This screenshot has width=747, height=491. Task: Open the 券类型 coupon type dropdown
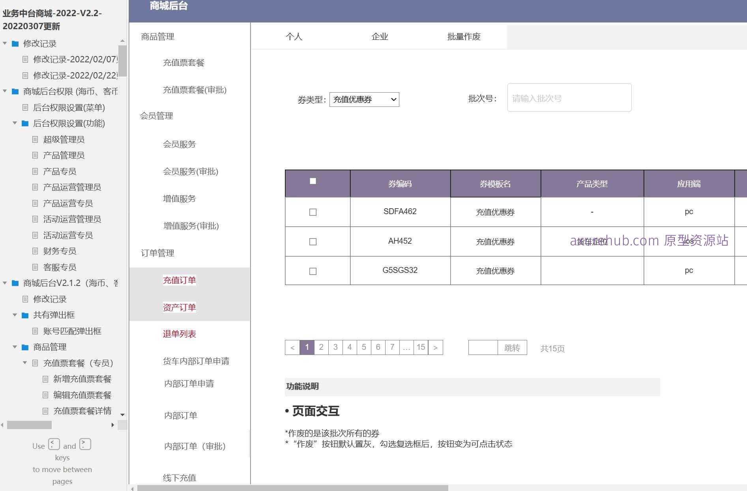click(x=363, y=99)
